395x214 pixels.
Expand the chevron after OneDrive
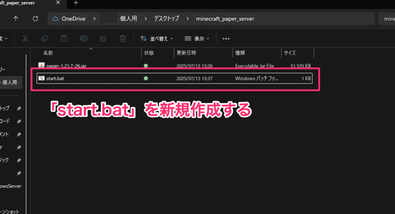tap(95, 19)
